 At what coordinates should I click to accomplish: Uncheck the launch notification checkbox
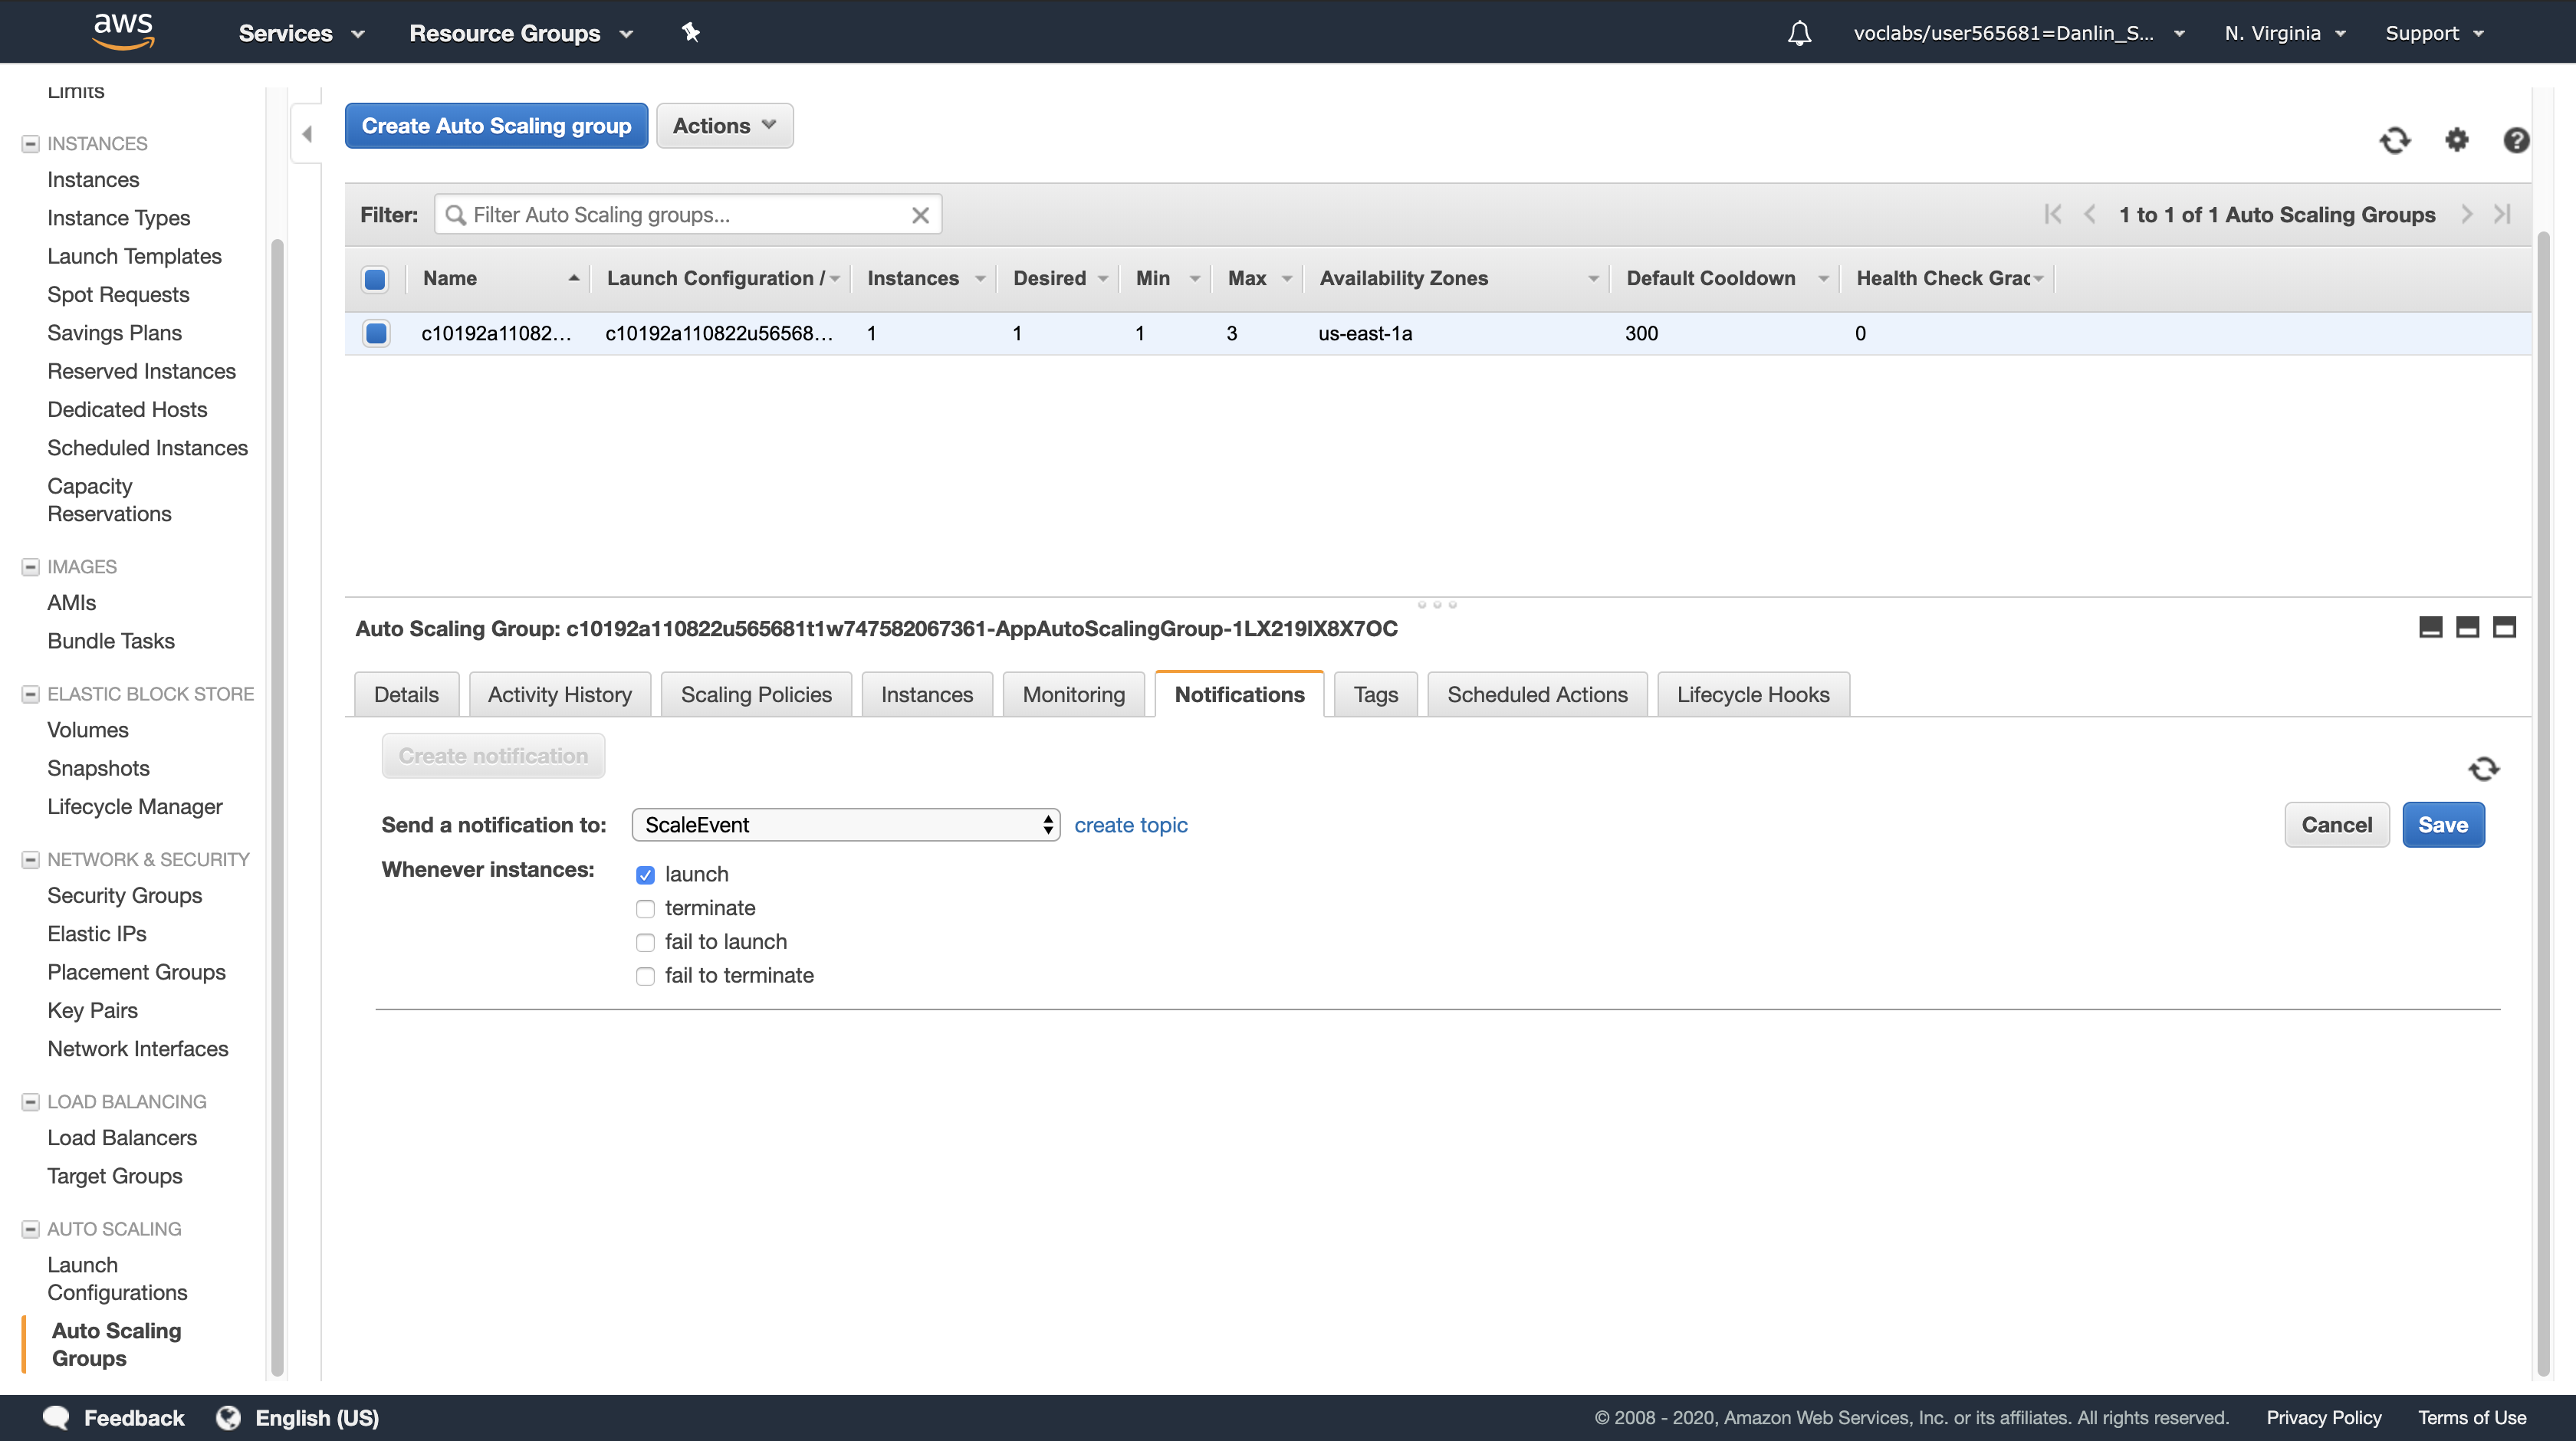[x=645, y=875]
